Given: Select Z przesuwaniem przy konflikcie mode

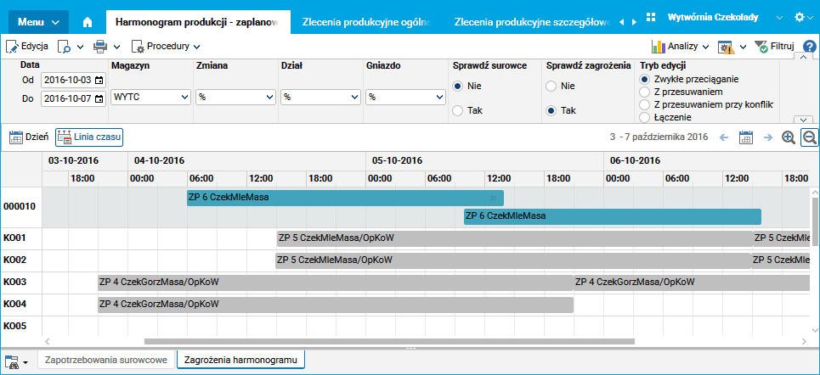Looking at the screenshot, I should point(644,104).
